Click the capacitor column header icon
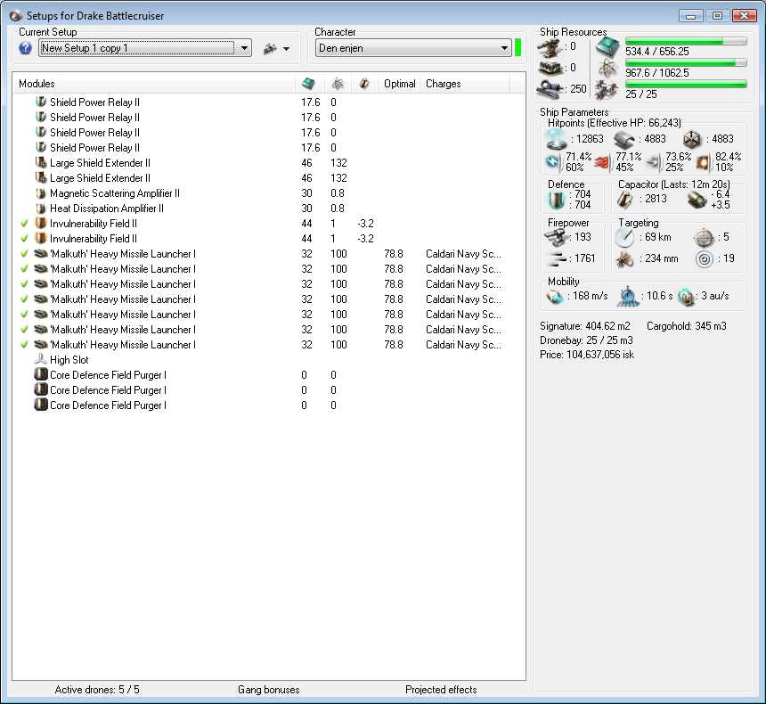The height and width of the screenshot is (704, 766). [364, 84]
